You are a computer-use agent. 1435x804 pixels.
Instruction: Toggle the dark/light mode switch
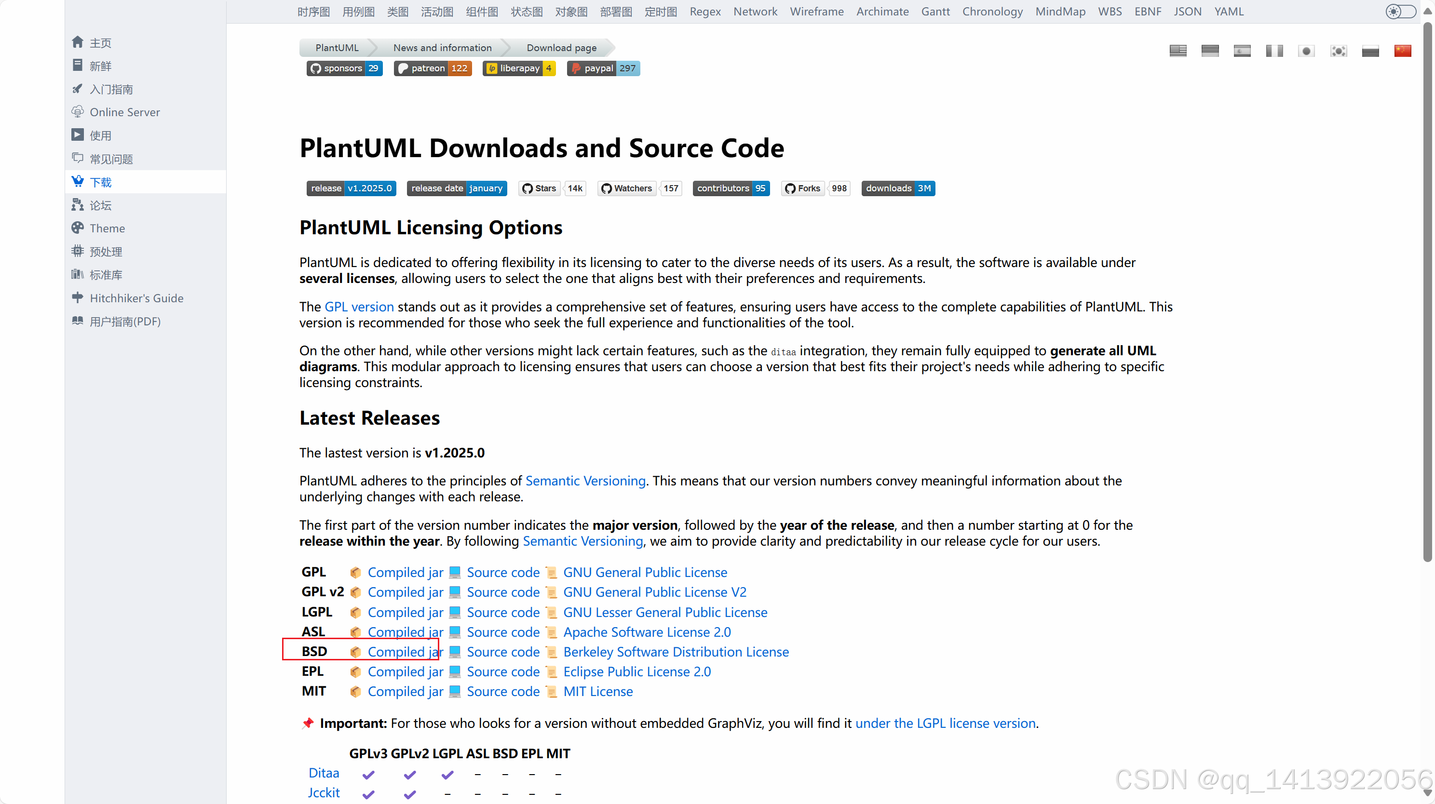coord(1400,12)
